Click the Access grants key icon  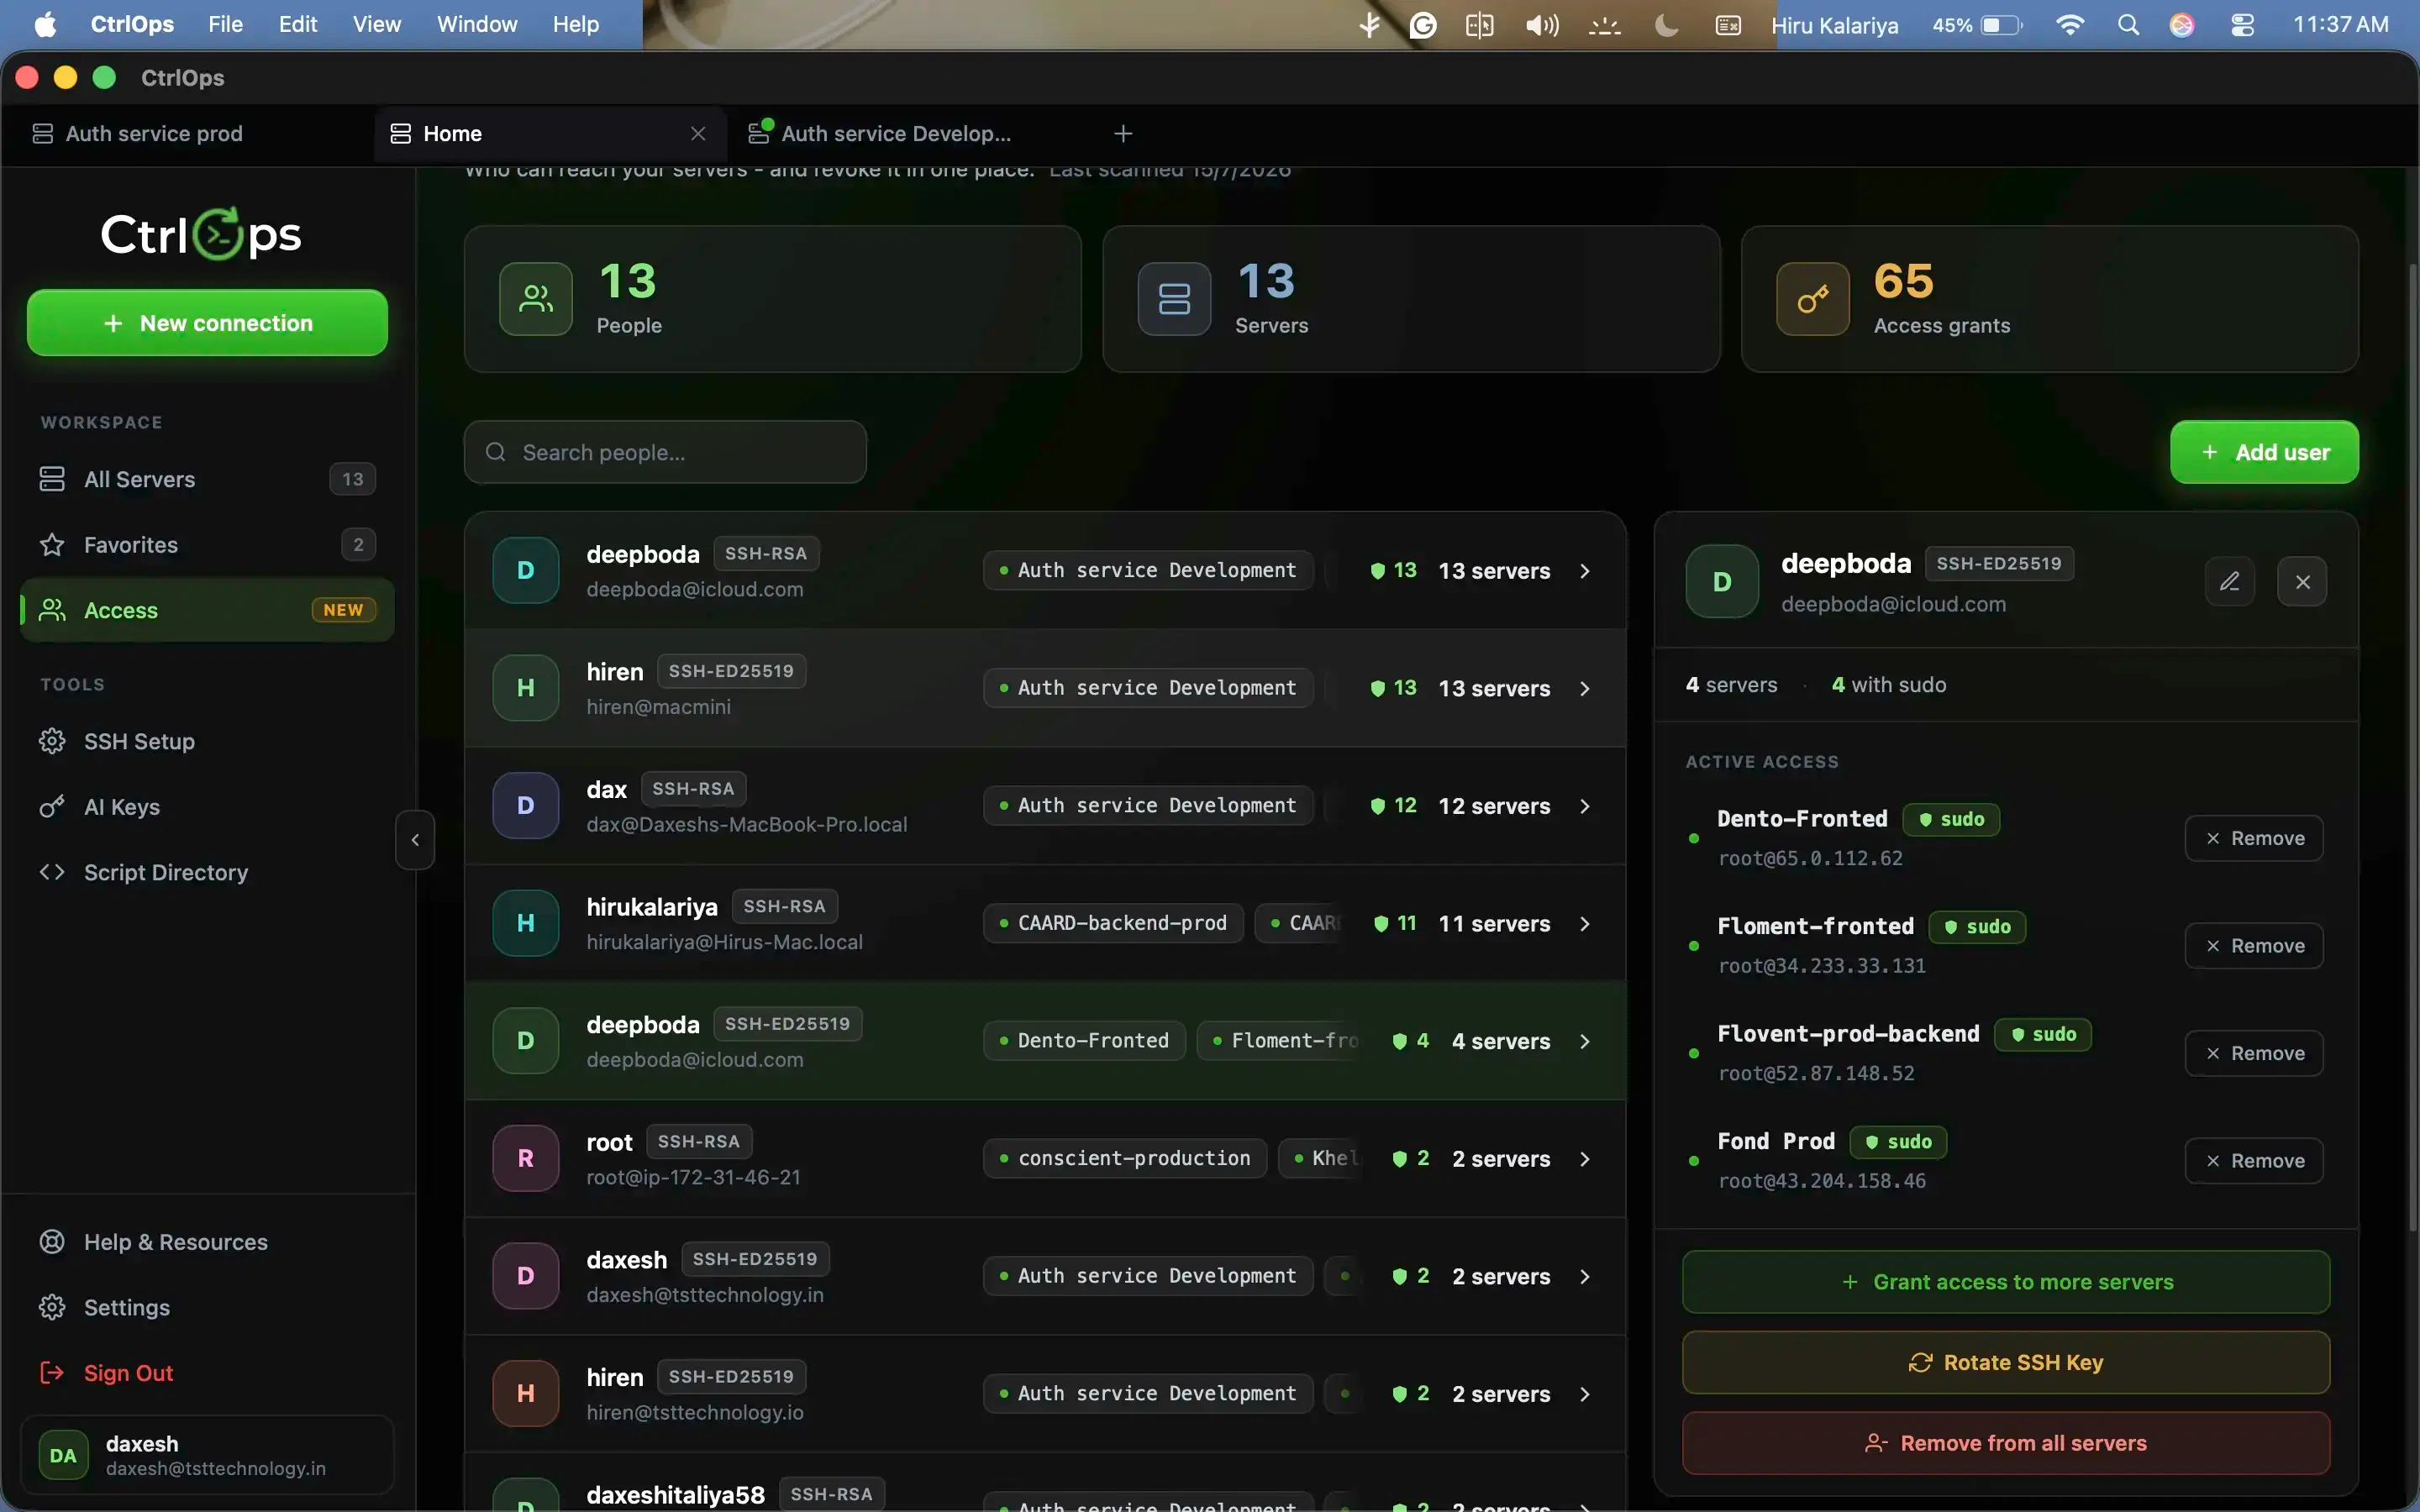pos(1813,299)
